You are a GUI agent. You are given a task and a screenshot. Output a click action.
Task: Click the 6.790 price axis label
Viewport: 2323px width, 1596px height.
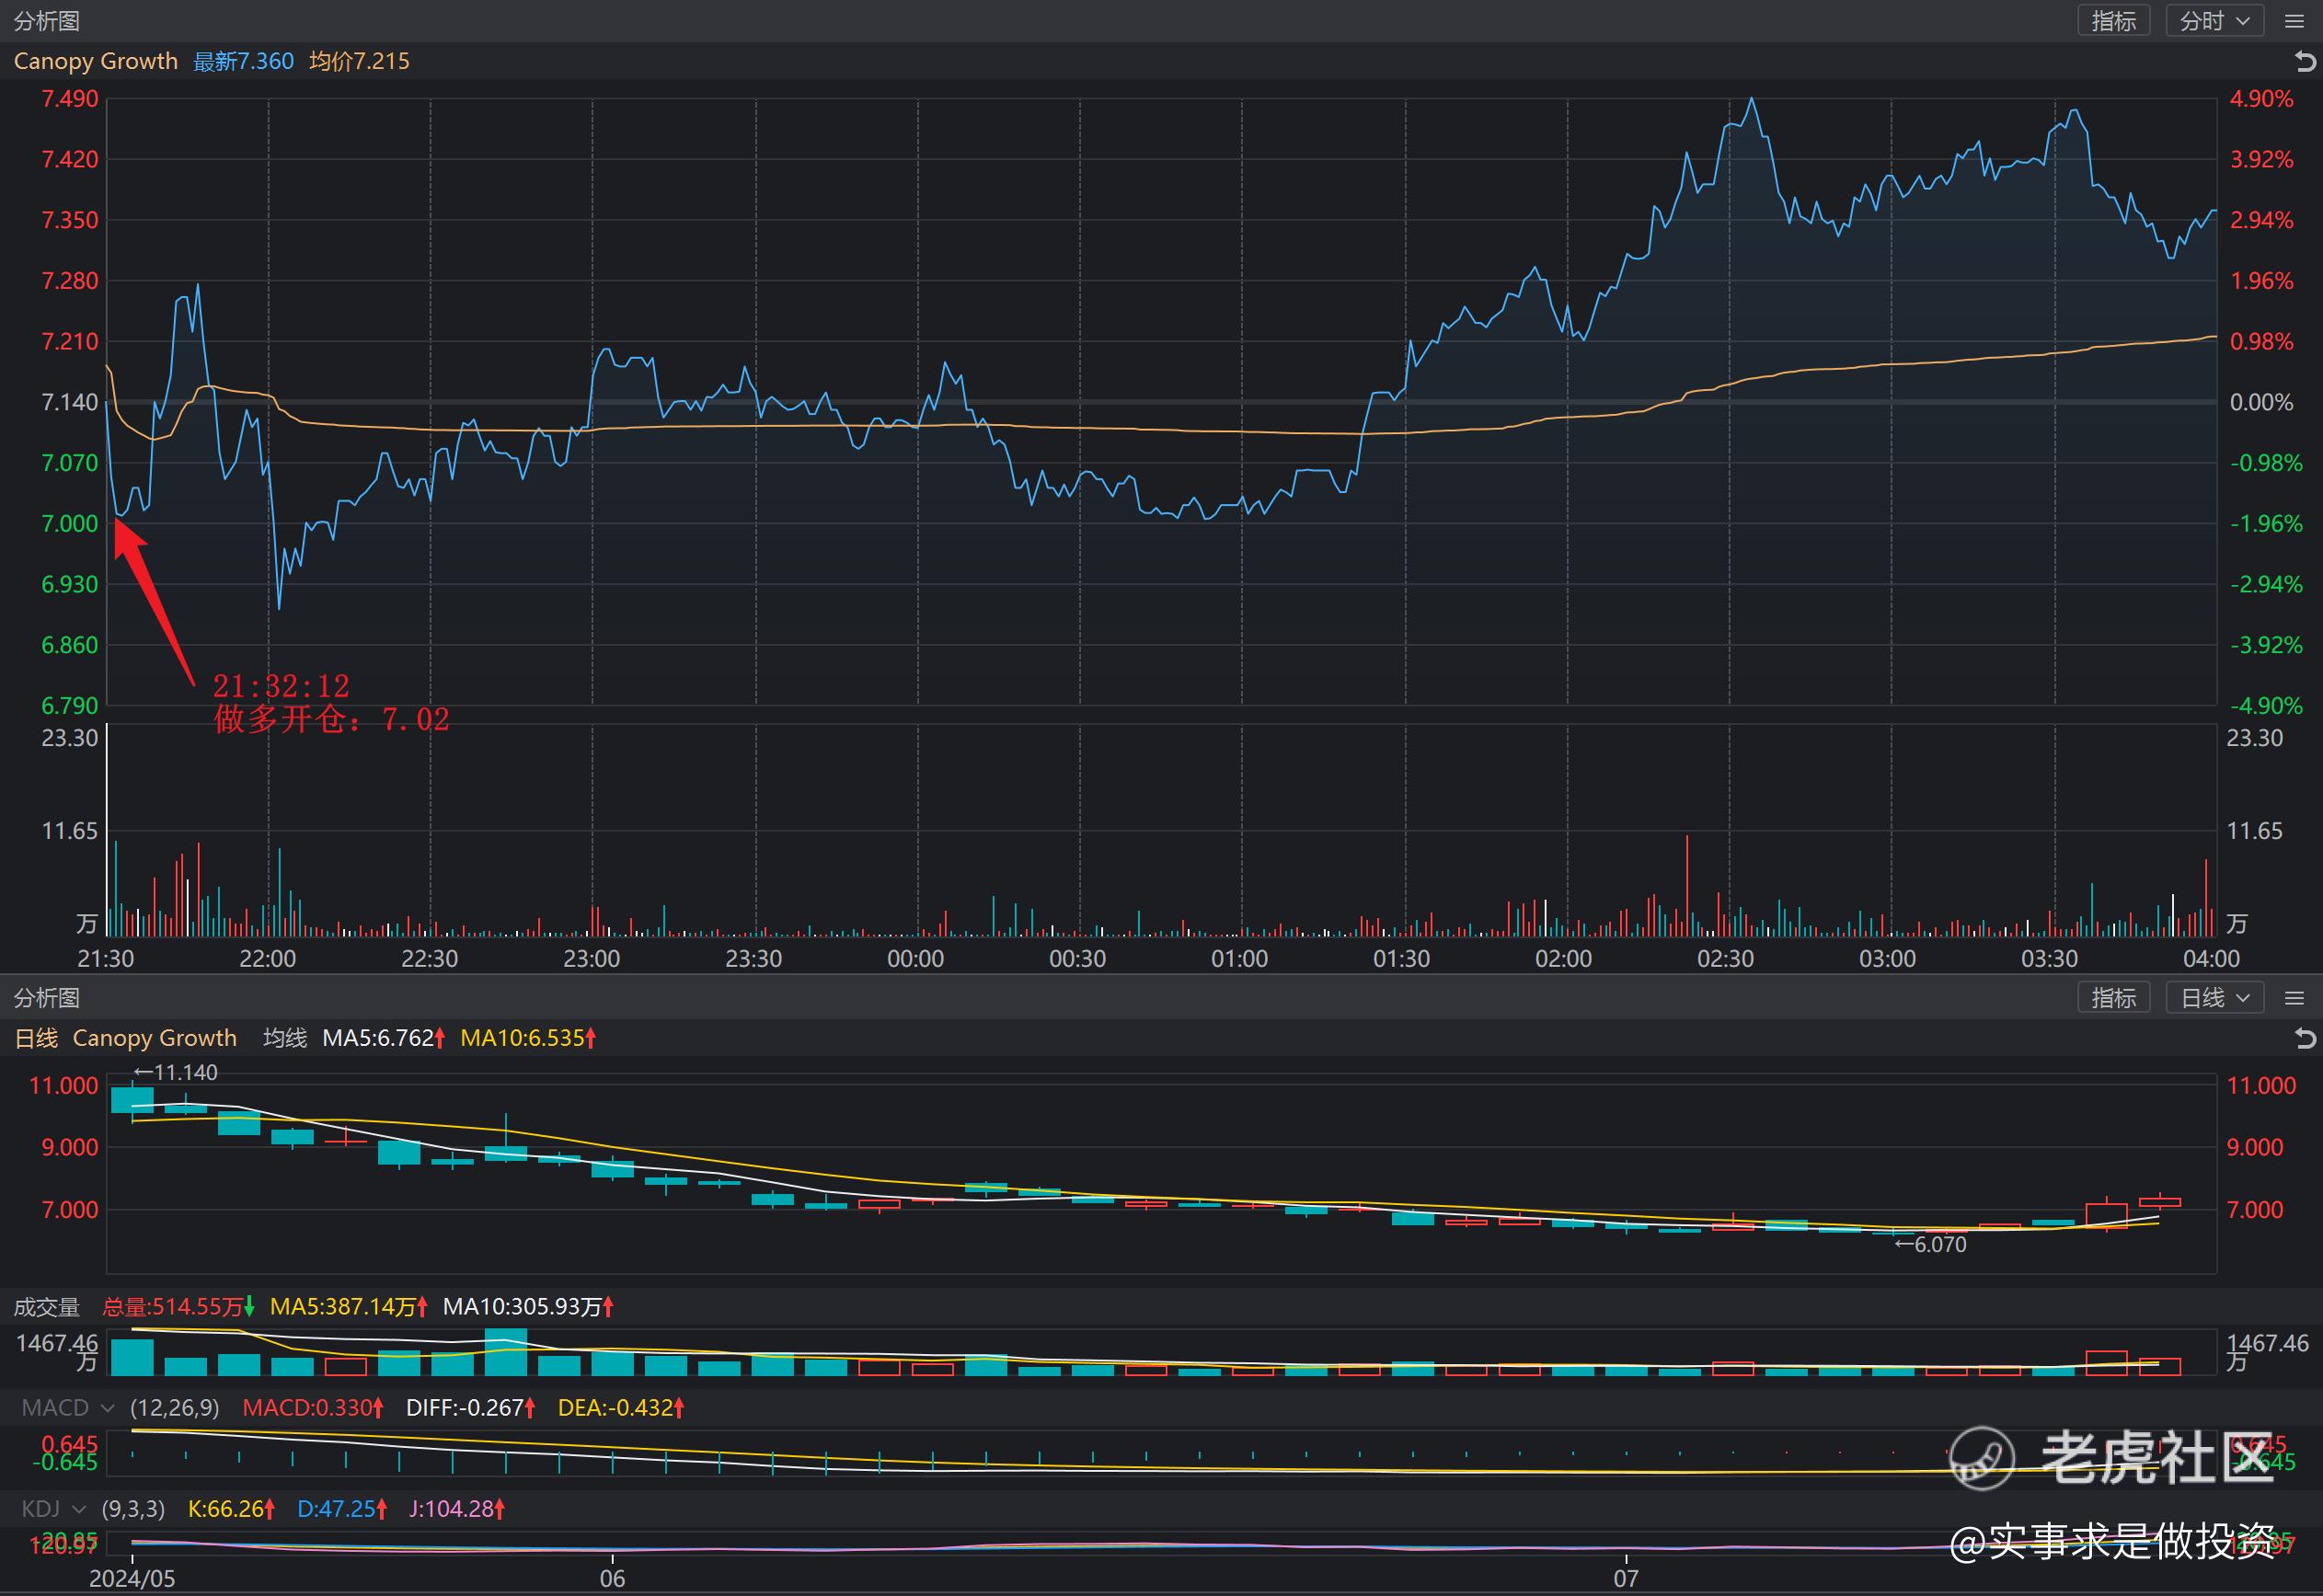click(70, 706)
